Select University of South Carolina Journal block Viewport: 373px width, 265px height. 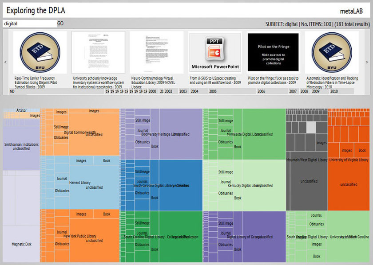pyautogui.click(x=316, y=215)
